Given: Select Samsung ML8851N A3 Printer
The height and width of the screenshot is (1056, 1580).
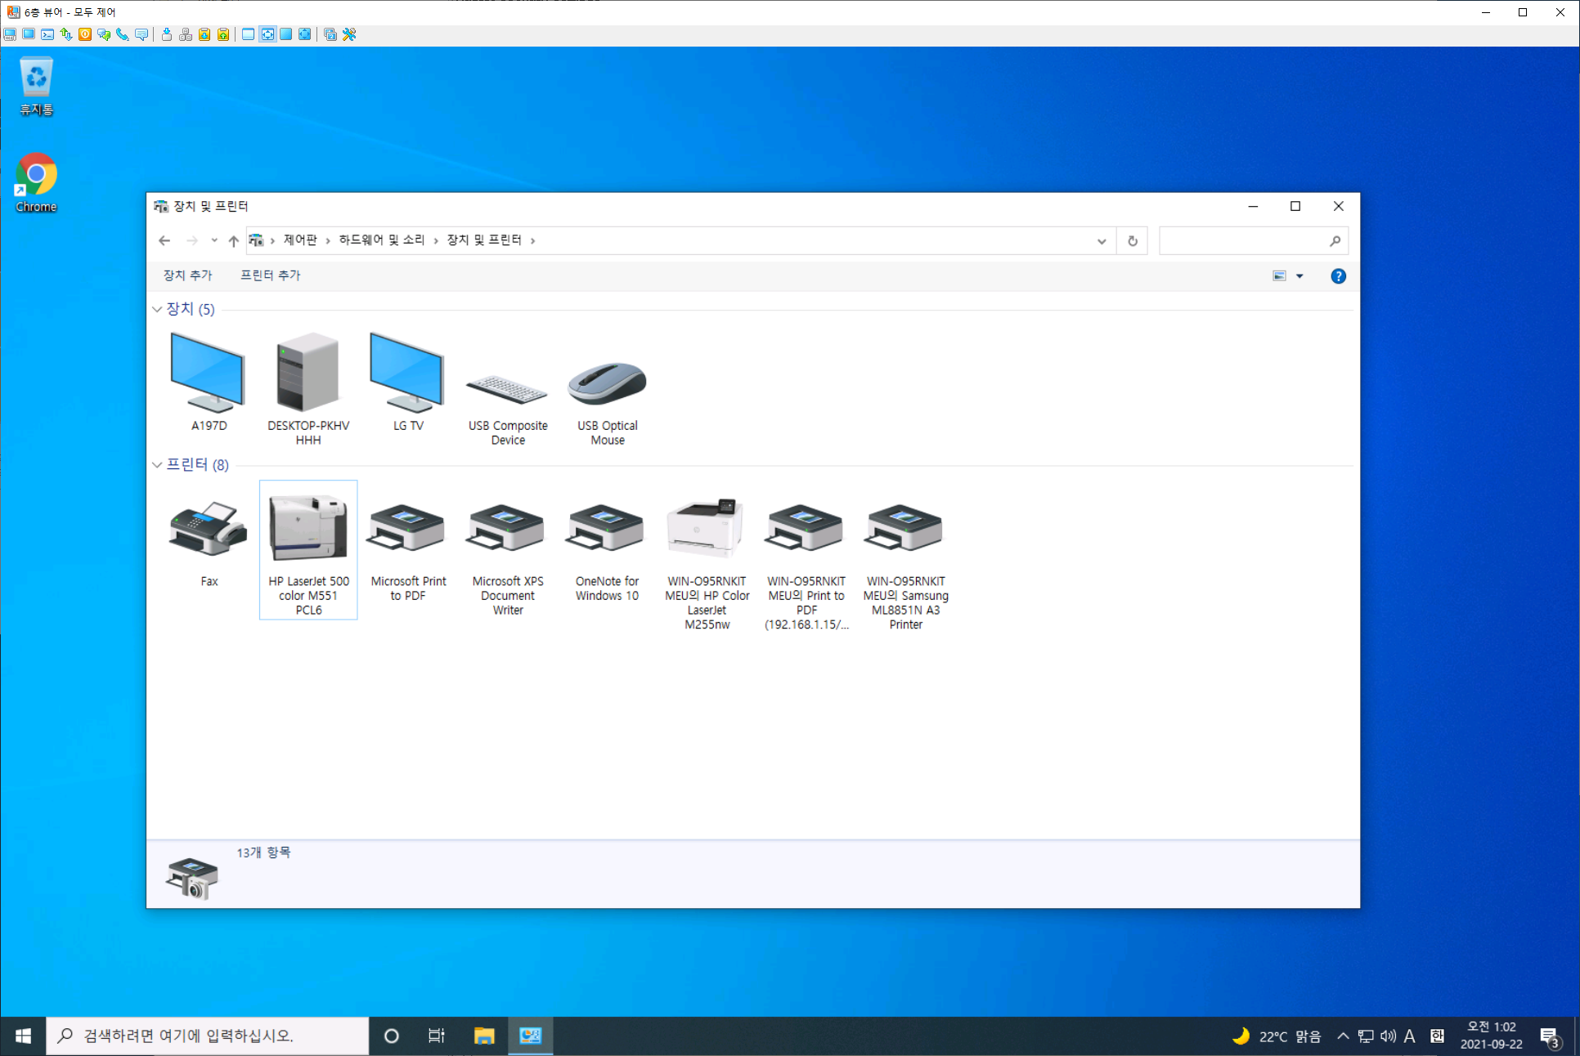Looking at the screenshot, I should pos(905,531).
